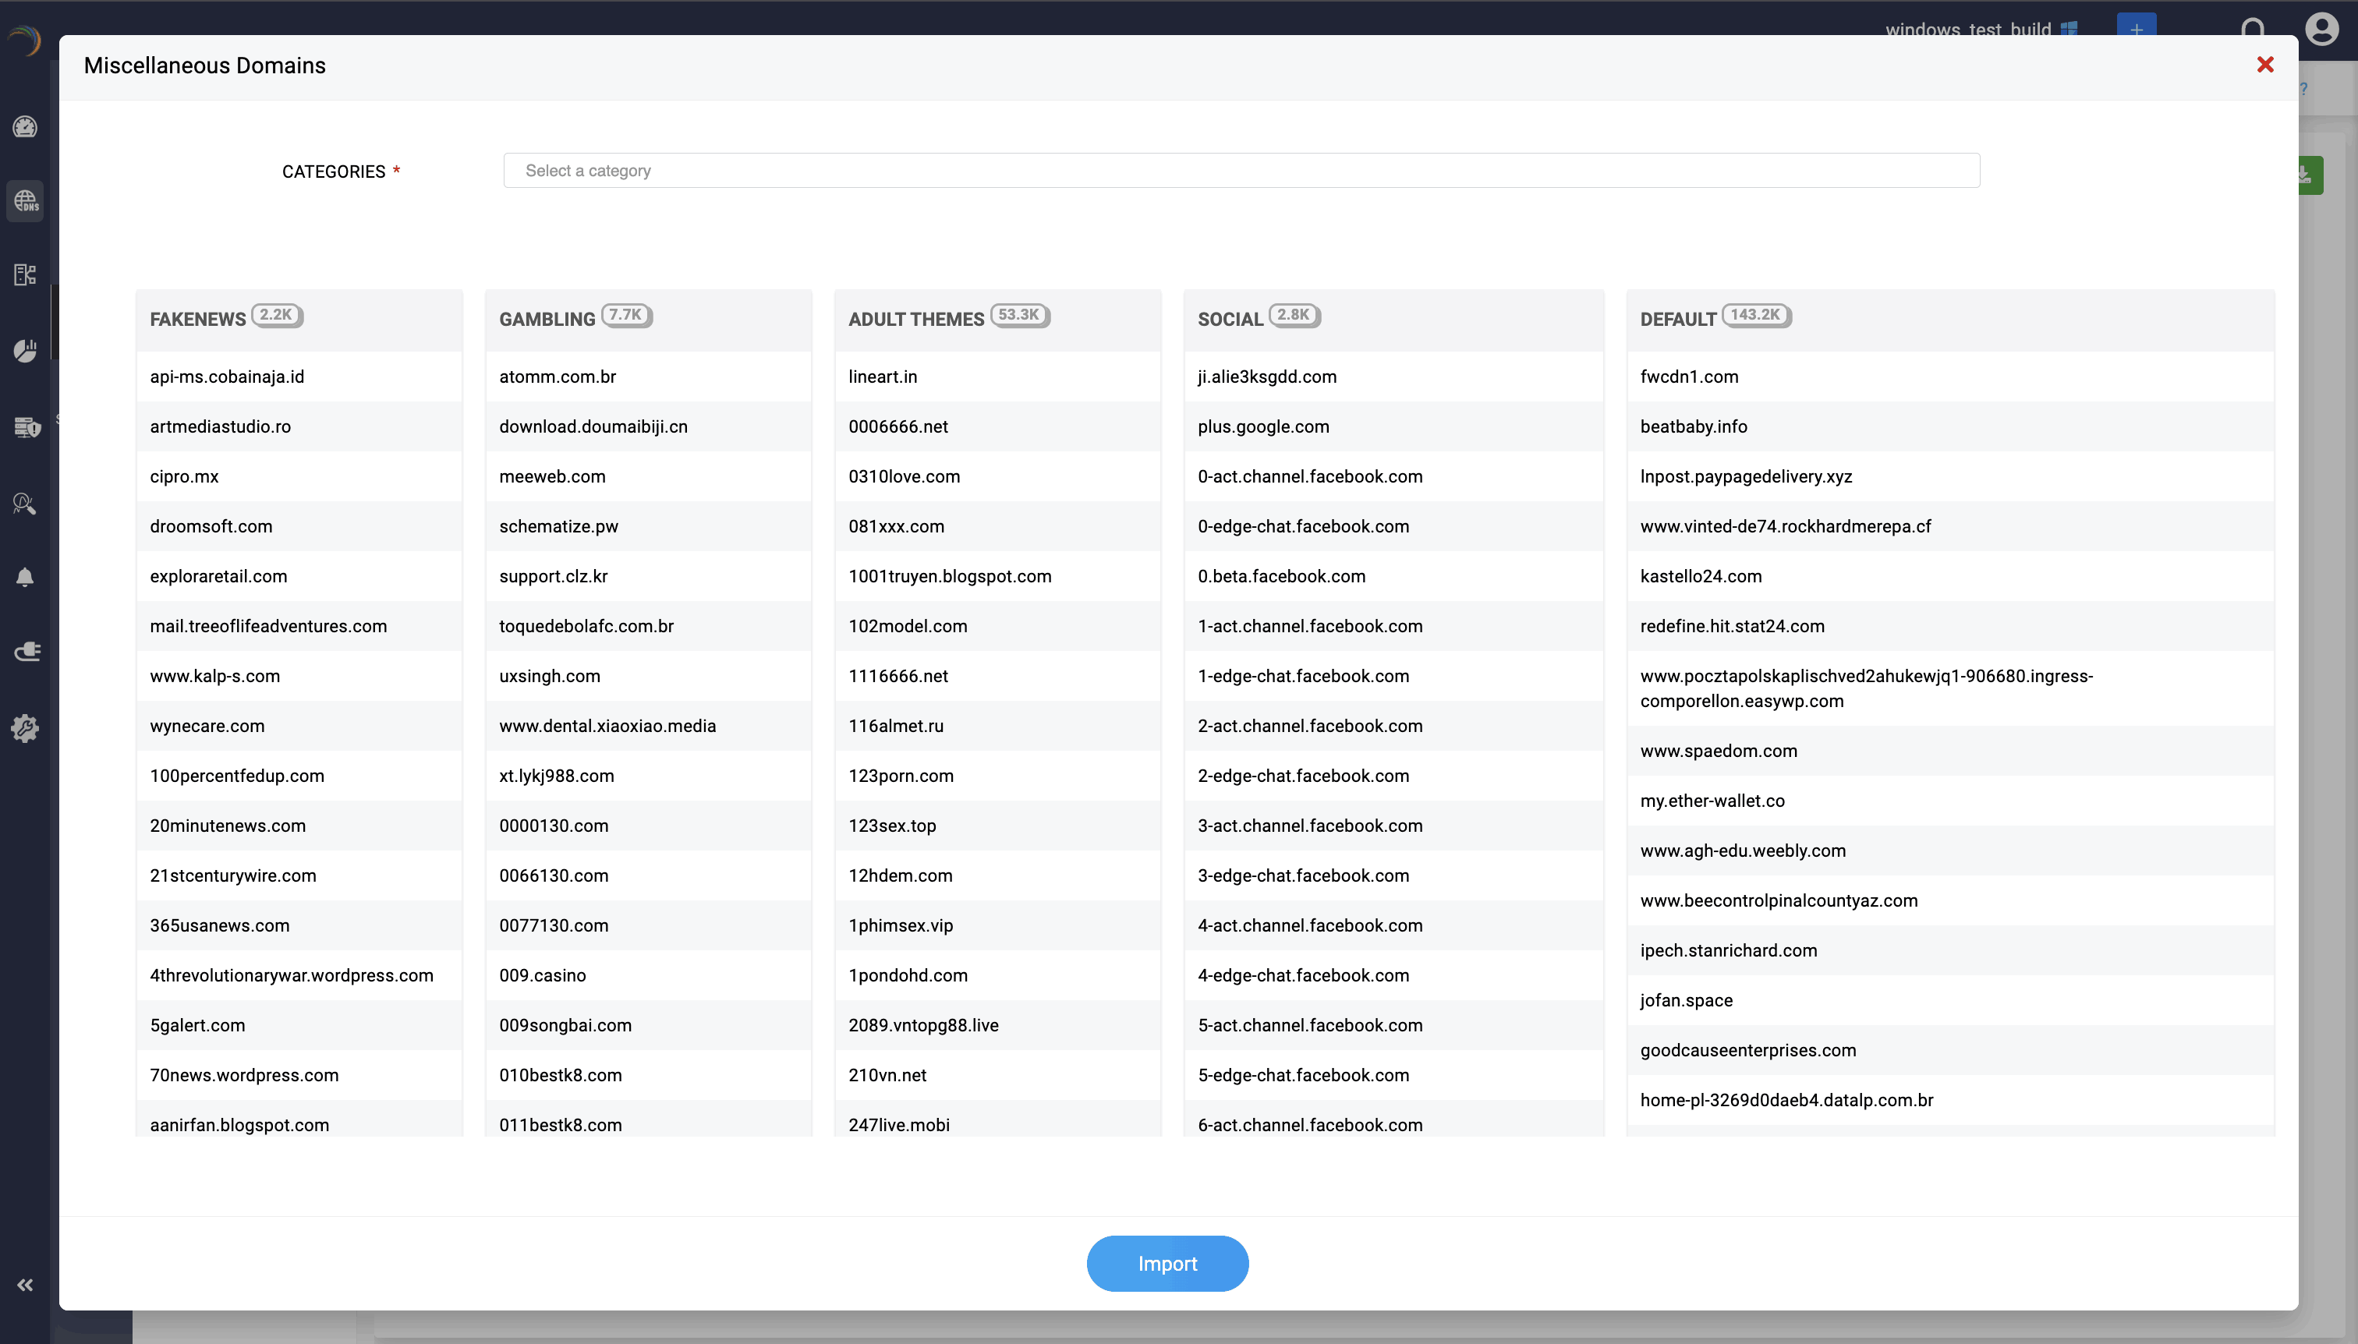The width and height of the screenshot is (2358, 1344).
Task: Click the plug integrations icon
Action: tap(27, 652)
